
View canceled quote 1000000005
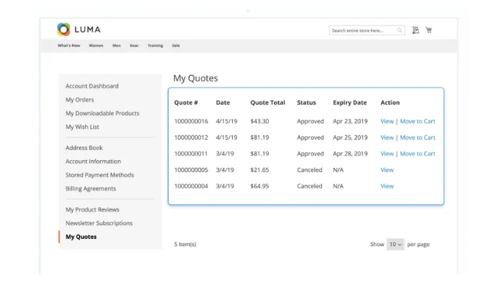point(387,170)
